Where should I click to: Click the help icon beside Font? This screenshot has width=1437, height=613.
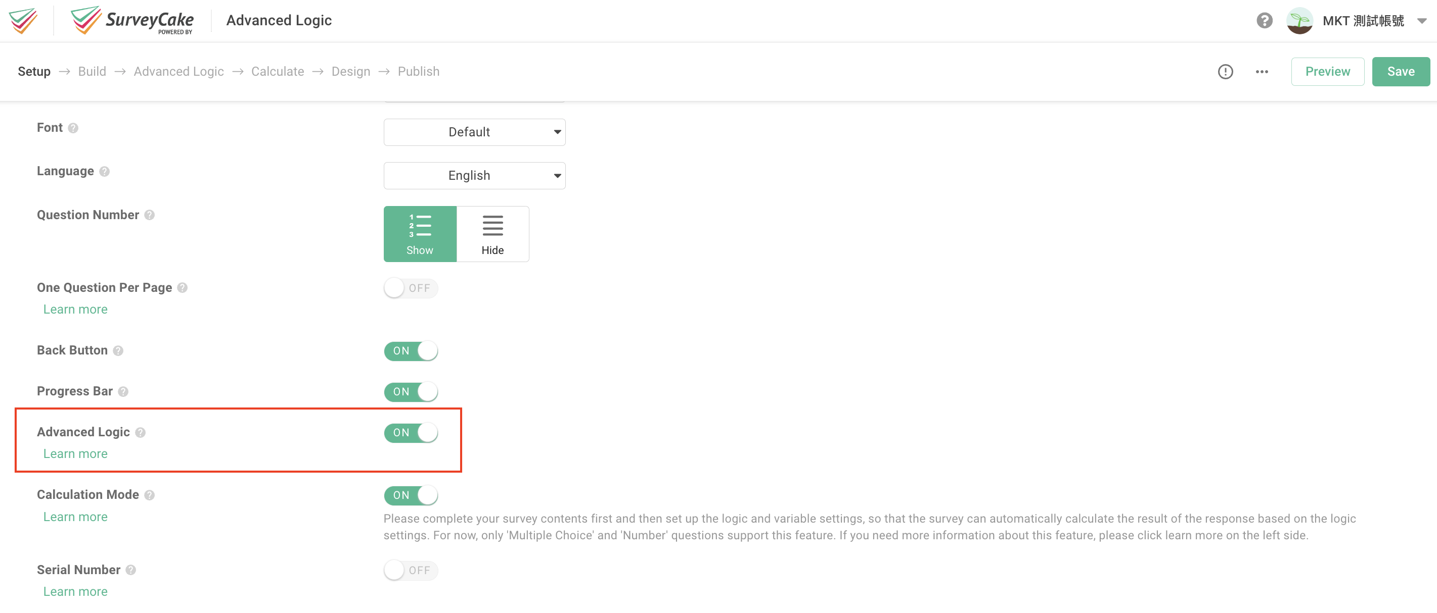pyautogui.click(x=73, y=128)
